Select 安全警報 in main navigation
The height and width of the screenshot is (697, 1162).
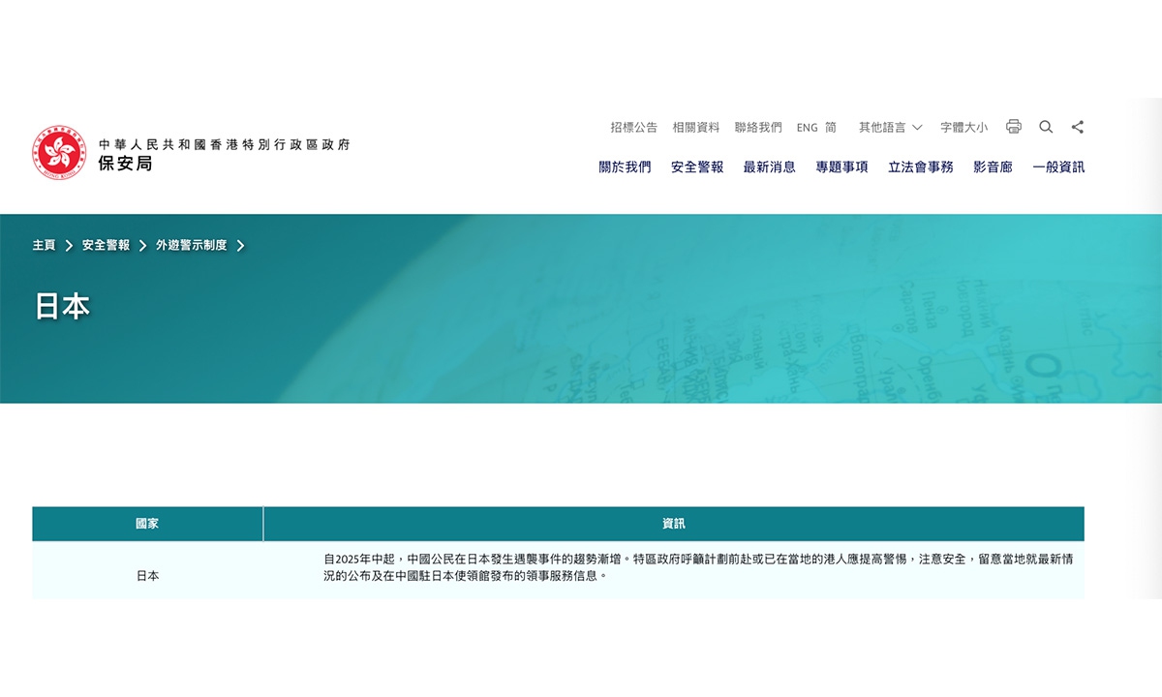pos(697,167)
